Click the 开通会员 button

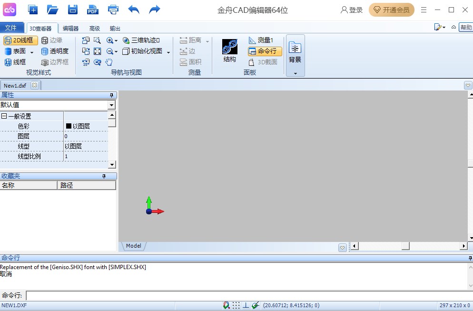pyautogui.click(x=391, y=10)
